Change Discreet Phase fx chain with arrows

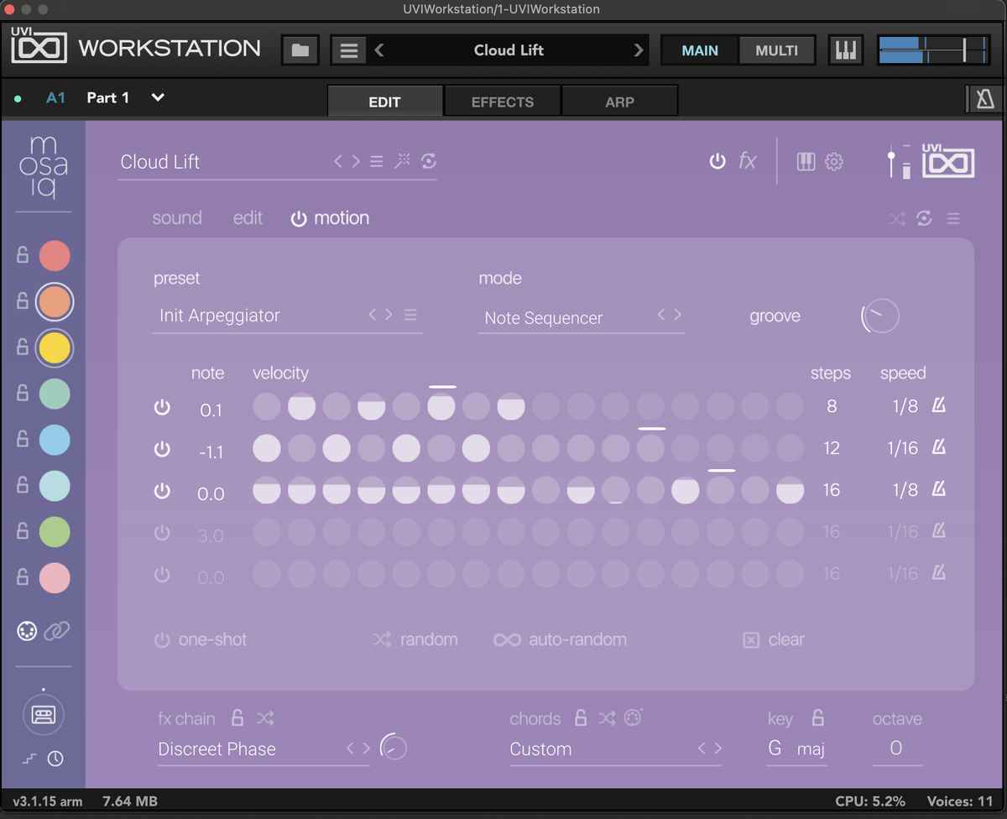(358, 748)
